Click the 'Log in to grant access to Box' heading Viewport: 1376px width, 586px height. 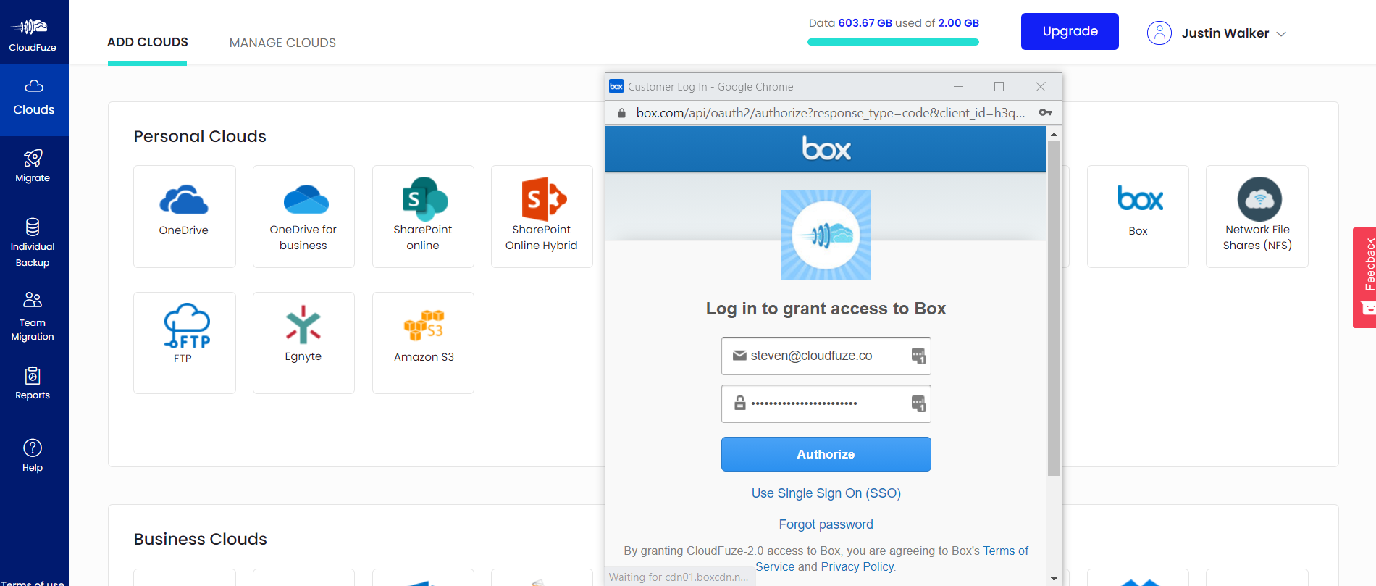(826, 309)
